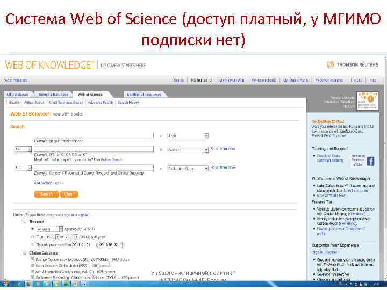Image resolution: width=387 pixels, height=290 pixels.
Task: Click the orange Search button
Action: pos(46,194)
